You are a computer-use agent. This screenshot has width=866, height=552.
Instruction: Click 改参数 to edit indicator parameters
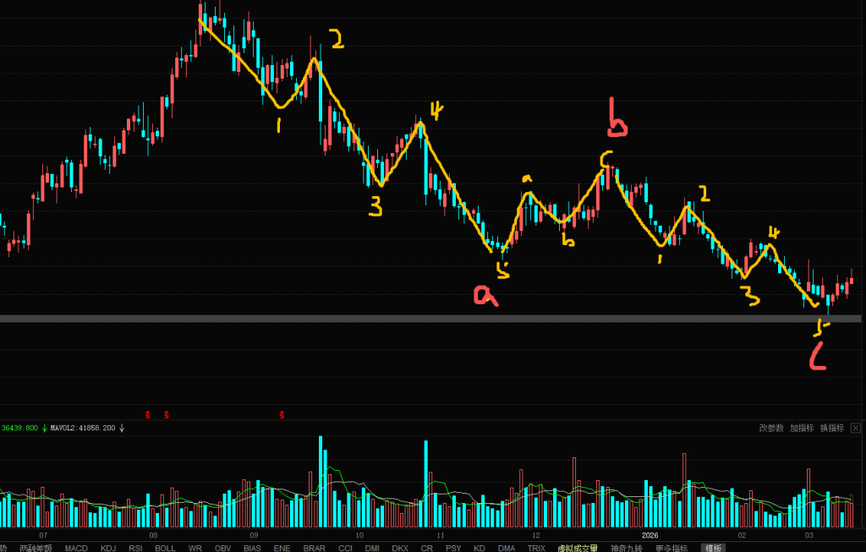click(770, 429)
